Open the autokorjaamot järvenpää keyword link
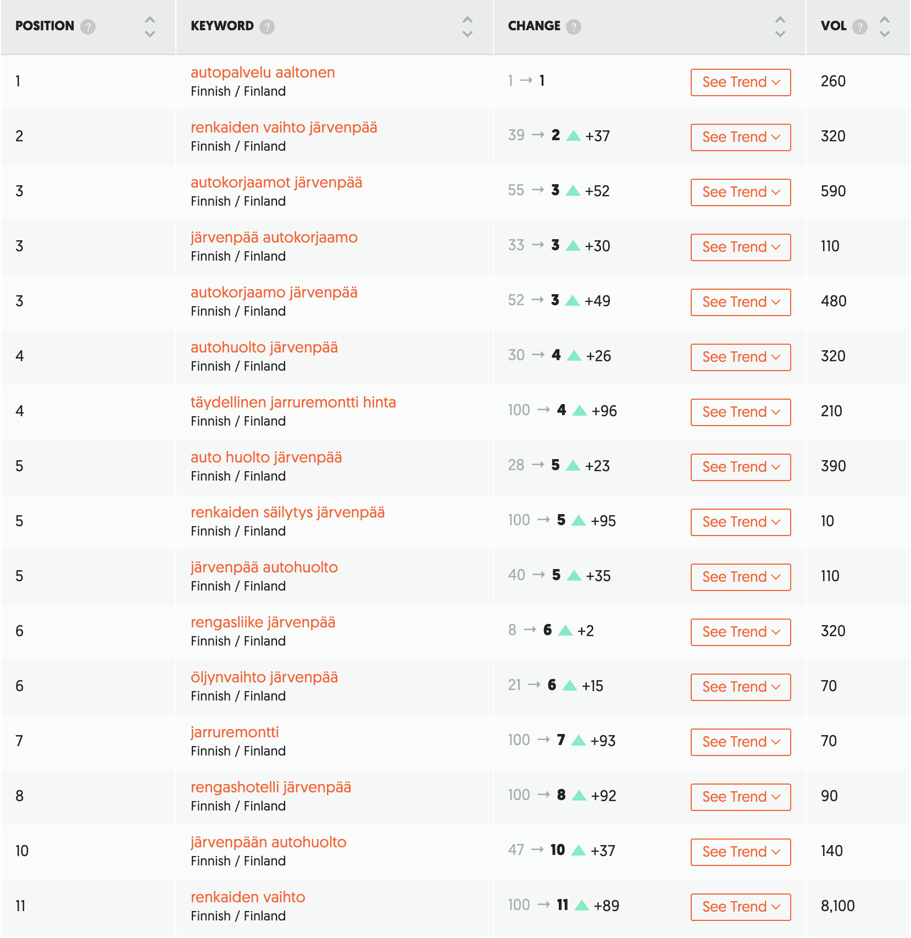 click(276, 183)
